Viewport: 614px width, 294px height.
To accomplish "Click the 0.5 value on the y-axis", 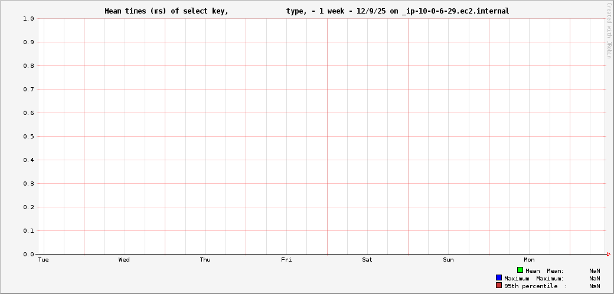I will 28,137.
